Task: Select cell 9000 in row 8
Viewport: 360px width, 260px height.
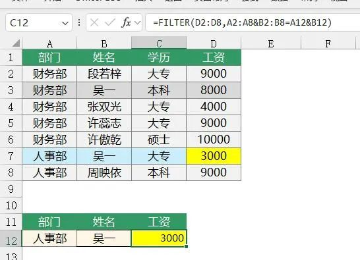Action: [214, 172]
